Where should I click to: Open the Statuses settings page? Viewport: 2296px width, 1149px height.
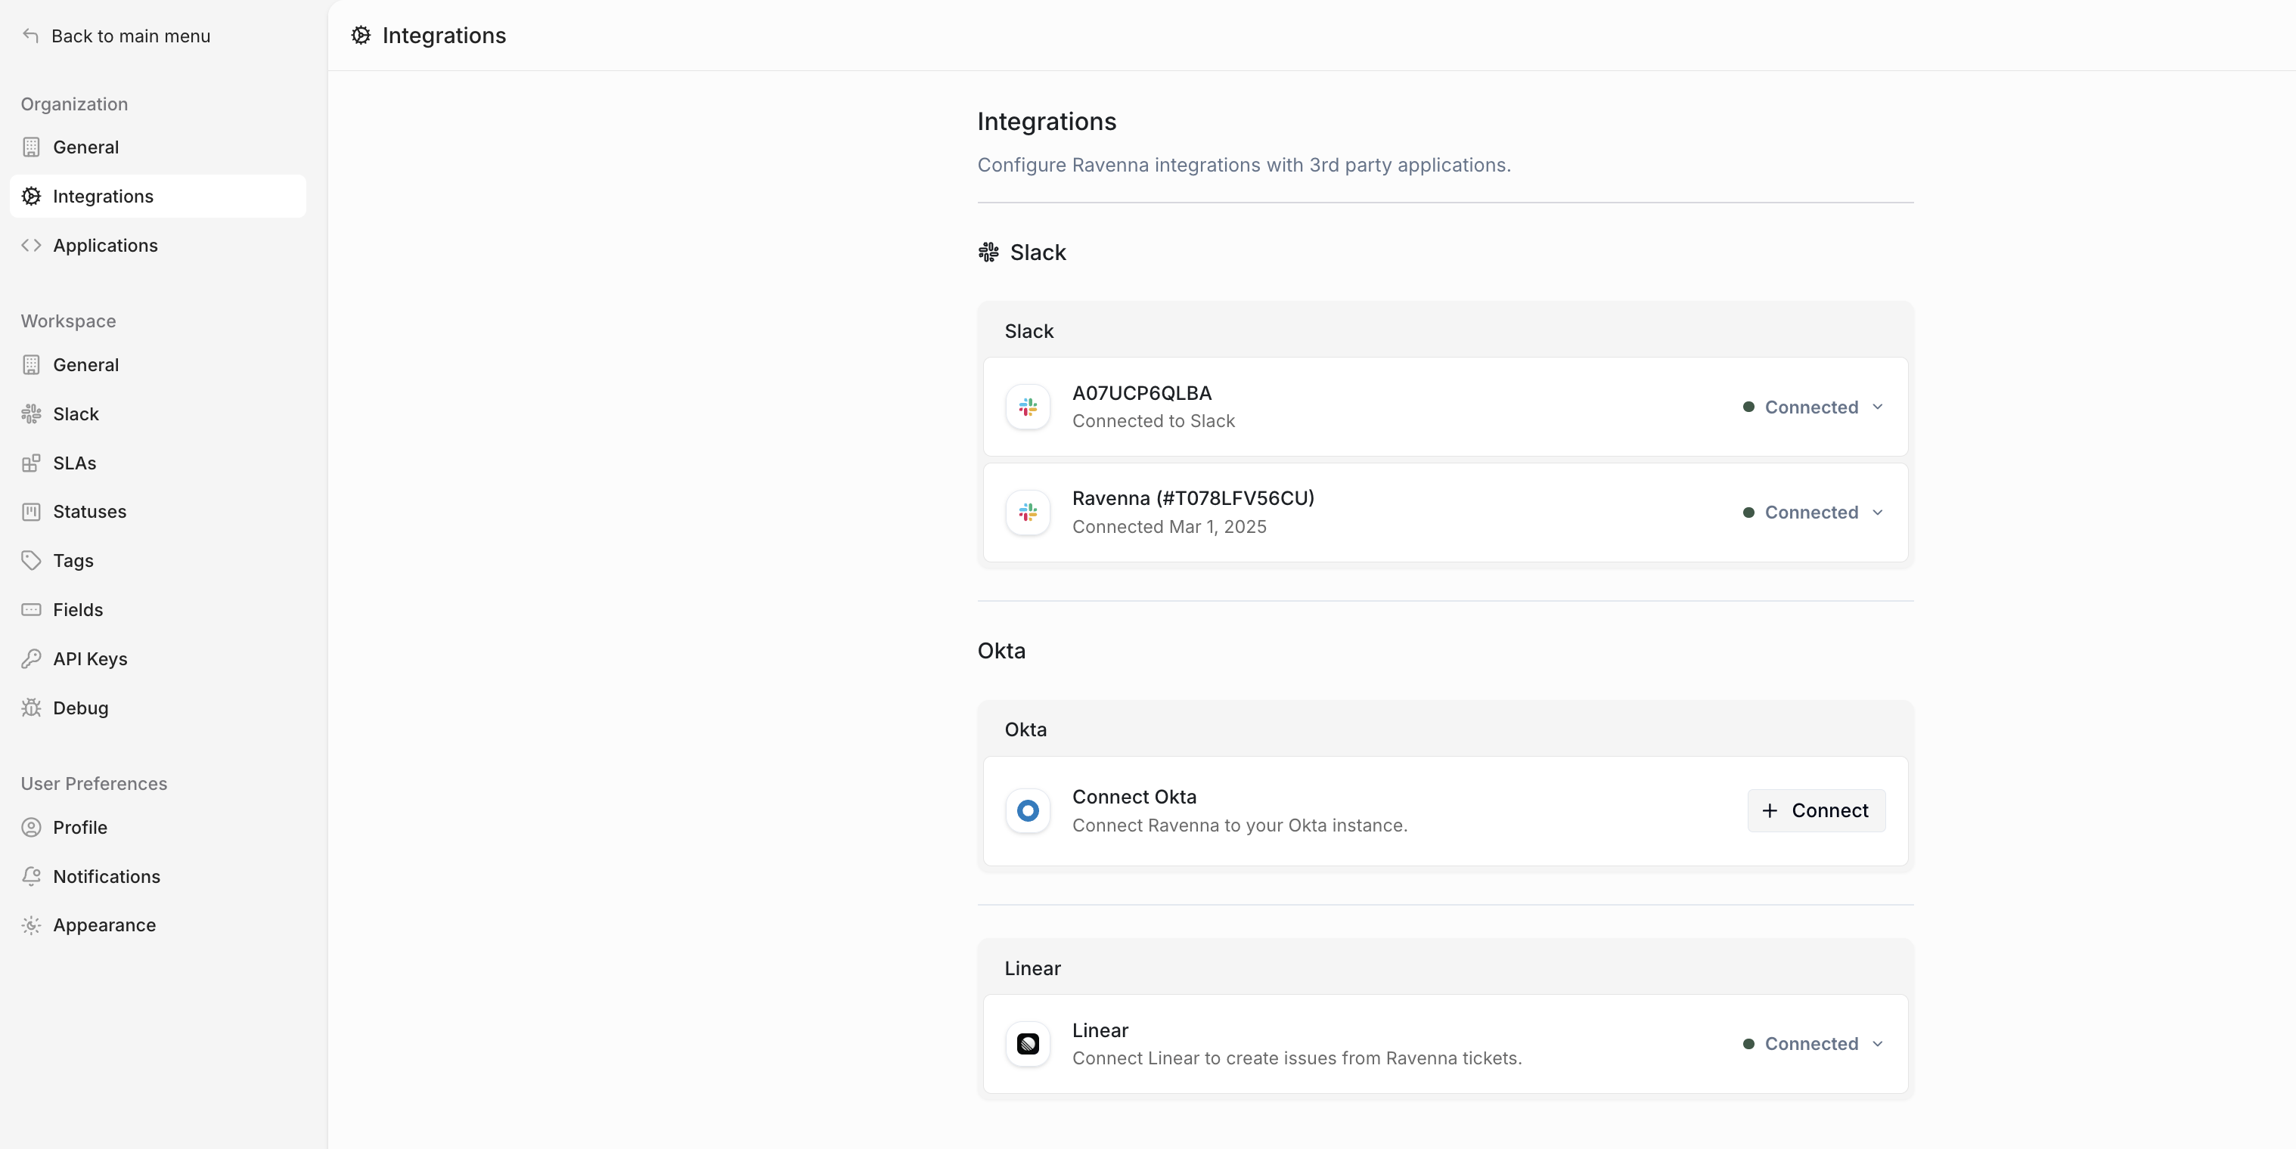(158, 511)
